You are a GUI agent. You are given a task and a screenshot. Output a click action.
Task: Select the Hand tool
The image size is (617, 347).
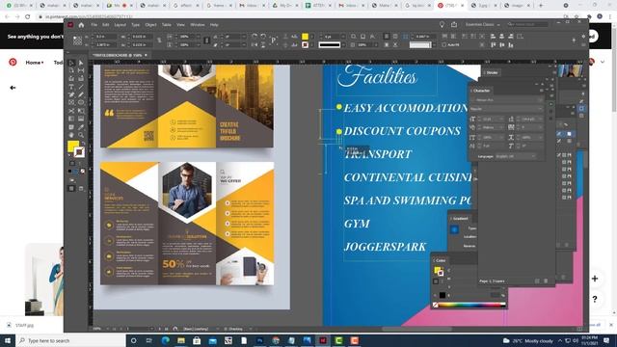[x=71, y=135]
